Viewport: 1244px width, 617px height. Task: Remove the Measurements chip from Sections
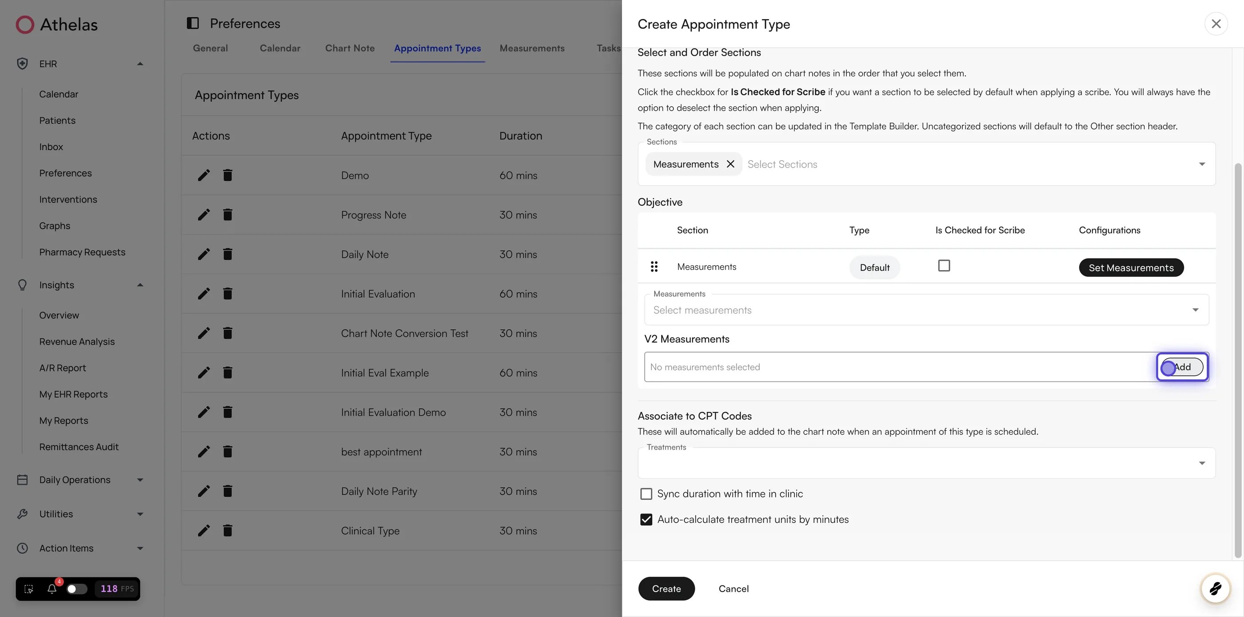pos(731,164)
